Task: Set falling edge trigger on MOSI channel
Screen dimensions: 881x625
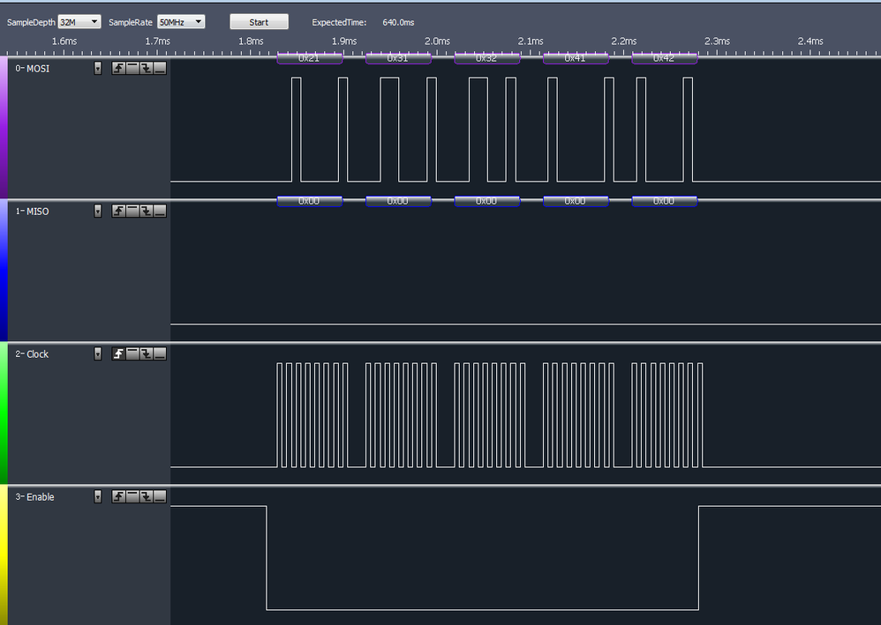Action: tap(147, 68)
